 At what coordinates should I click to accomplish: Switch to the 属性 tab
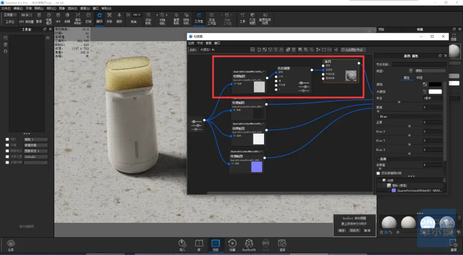click(406, 78)
